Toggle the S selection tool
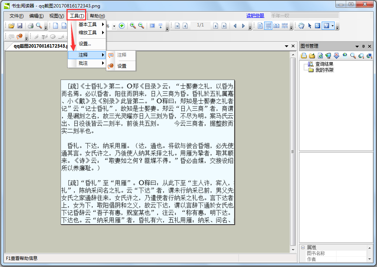This screenshot has height=267, width=377. 318,26
